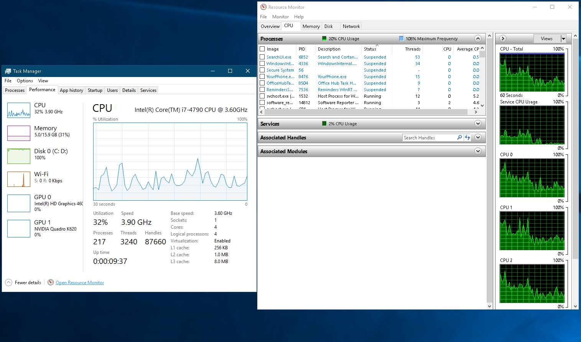Open the Help menu in Resource Monitor

pyautogui.click(x=299, y=17)
